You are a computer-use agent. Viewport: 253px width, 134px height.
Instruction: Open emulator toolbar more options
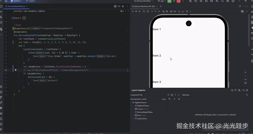pos(191,11)
